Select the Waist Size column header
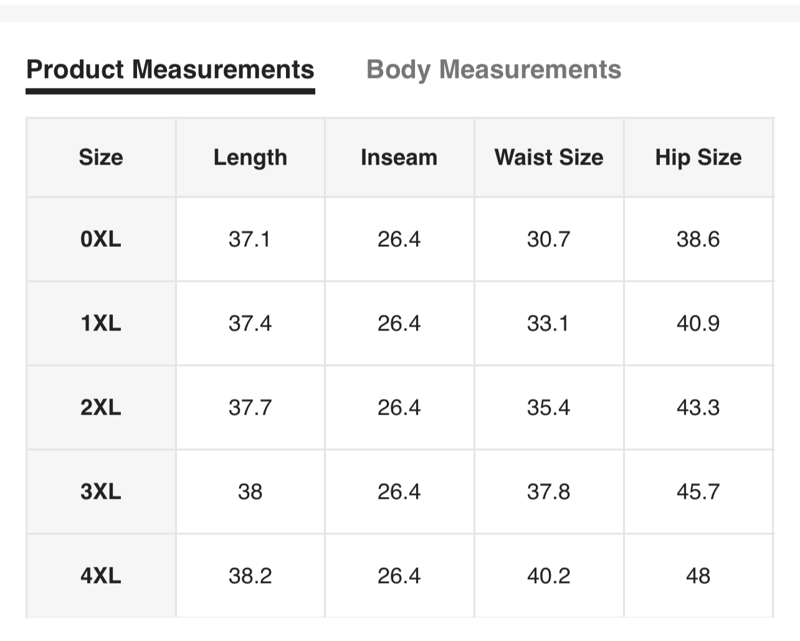Screen dimensions: 800x641 coord(548,157)
